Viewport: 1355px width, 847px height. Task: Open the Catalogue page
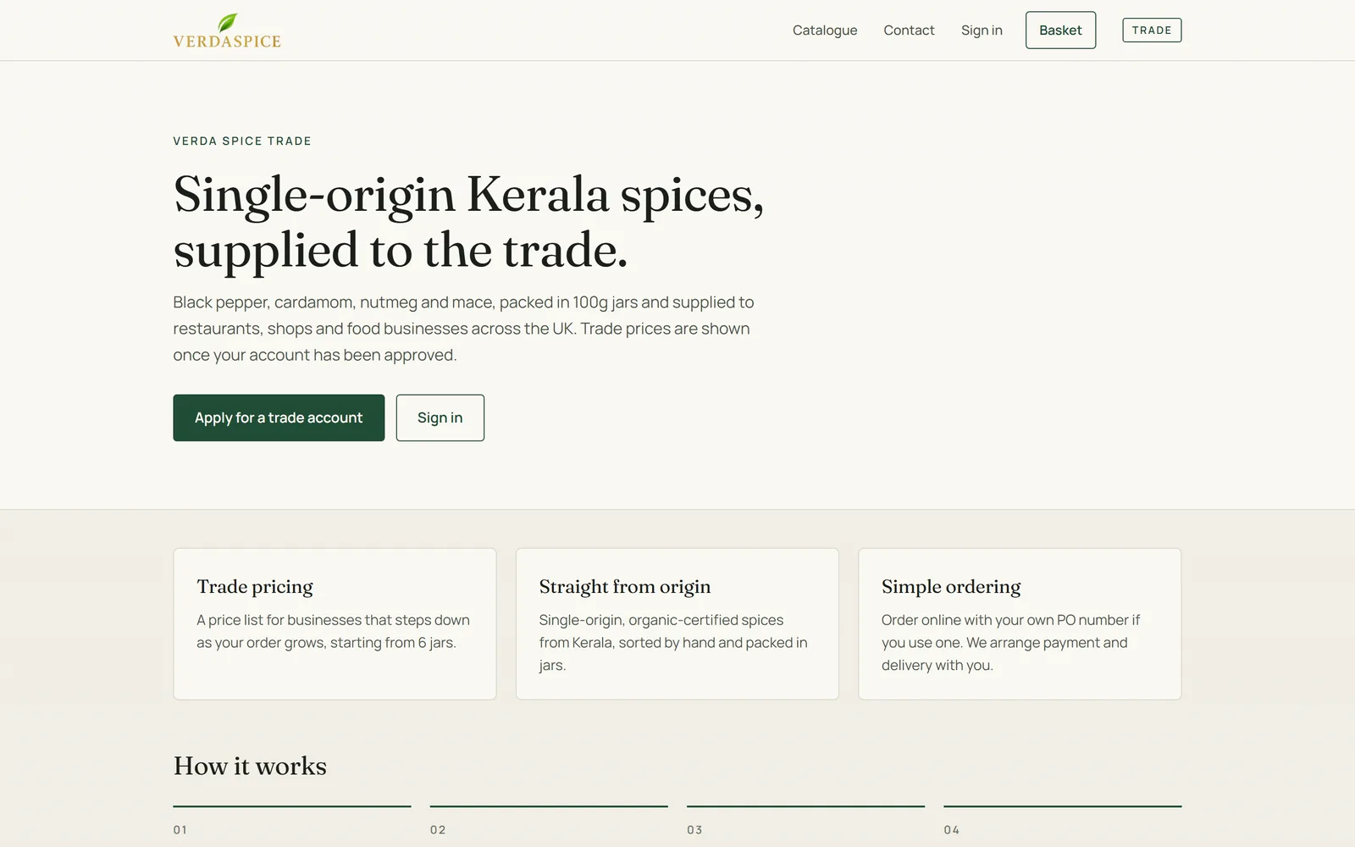[825, 30]
